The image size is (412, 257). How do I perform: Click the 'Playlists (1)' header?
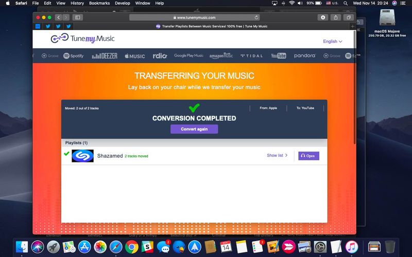76,143
